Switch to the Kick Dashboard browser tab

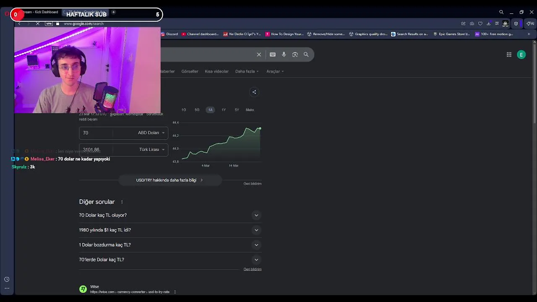40,12
